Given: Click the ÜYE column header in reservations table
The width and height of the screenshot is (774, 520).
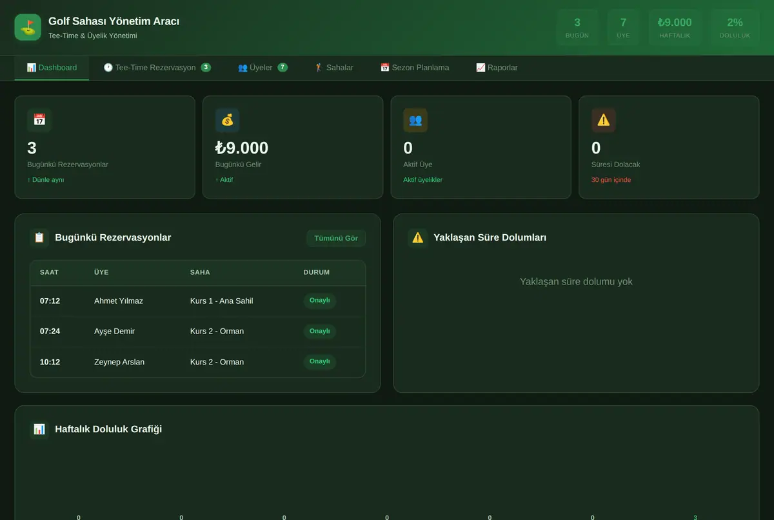Looking at the screenshot, I should 101,272.
